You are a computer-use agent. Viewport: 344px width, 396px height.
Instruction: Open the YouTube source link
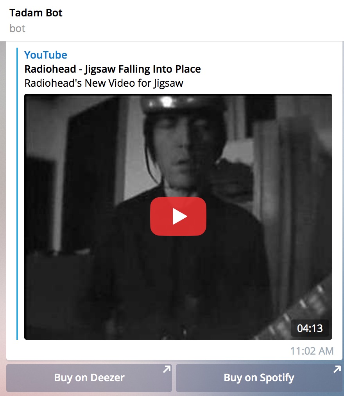[46, 55]
